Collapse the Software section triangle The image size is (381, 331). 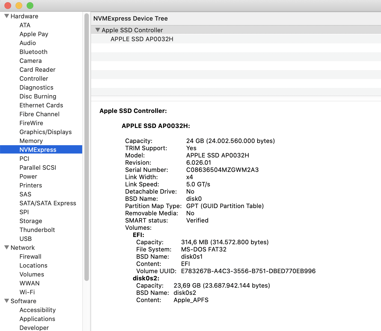[7, 301]
